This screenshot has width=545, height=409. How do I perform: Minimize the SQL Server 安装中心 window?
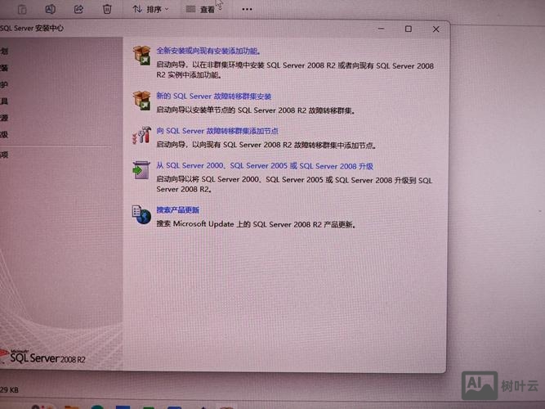(382, 29)
